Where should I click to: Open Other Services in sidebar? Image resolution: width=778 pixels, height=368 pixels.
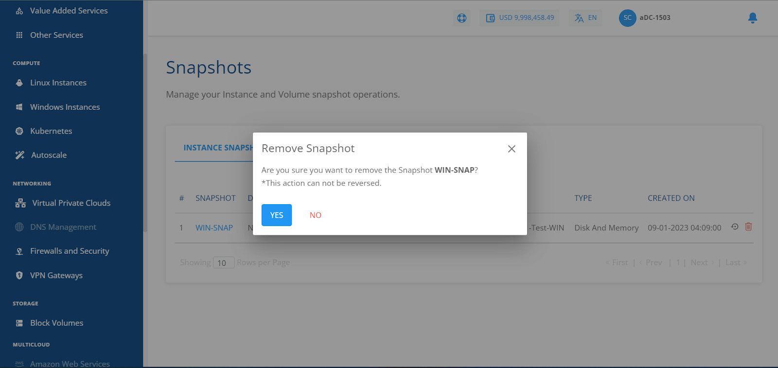click(x=56, y=35)
